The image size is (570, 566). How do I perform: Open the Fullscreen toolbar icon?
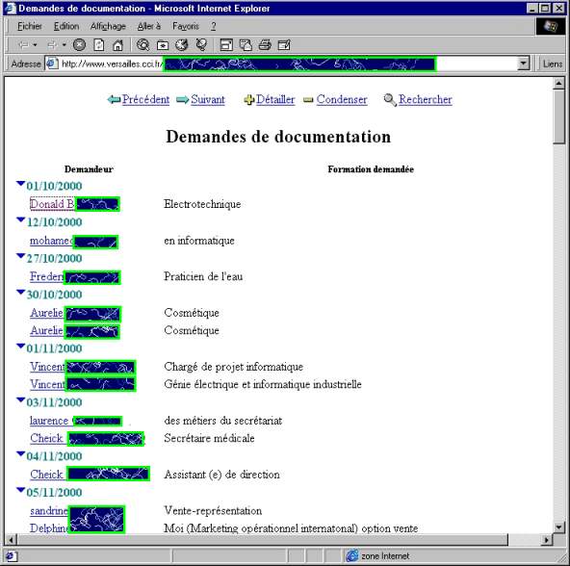coord(226,45)
